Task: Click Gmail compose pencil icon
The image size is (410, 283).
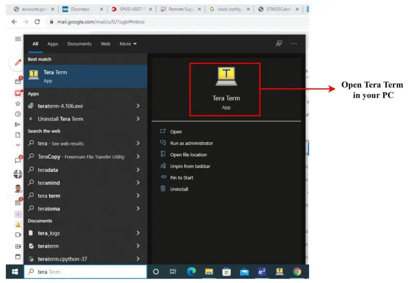Action: pyautogui.click(x=18, y=62)
